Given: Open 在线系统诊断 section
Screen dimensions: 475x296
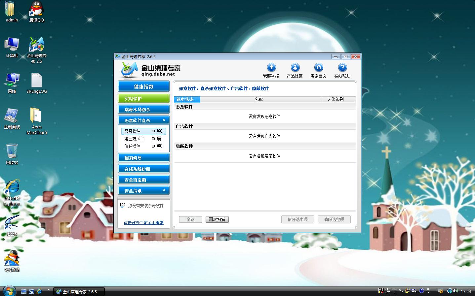Looking at the screenshot, I should (144, 169).
